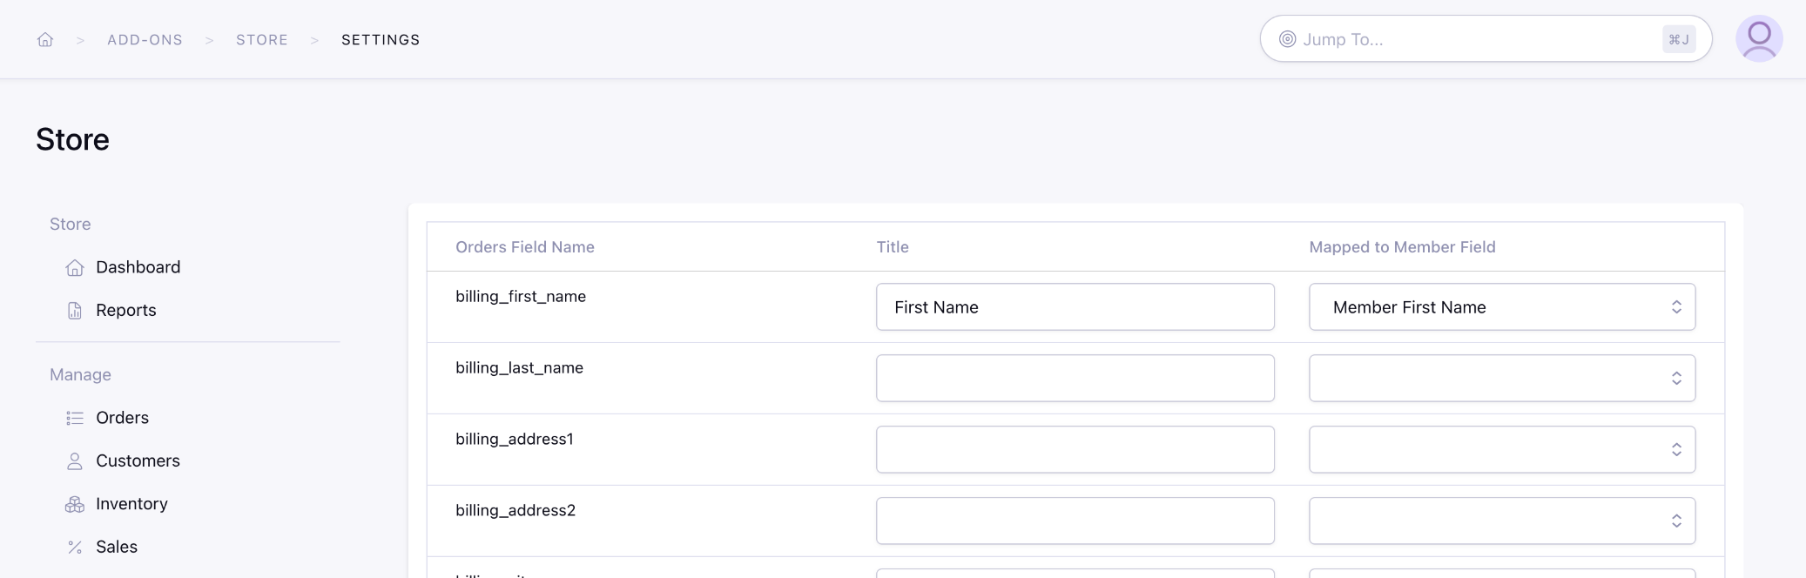Screen dimensions: 1806x578
Task: Click the Dashboard house icon in sidebar
Action: tap(75, 267)
